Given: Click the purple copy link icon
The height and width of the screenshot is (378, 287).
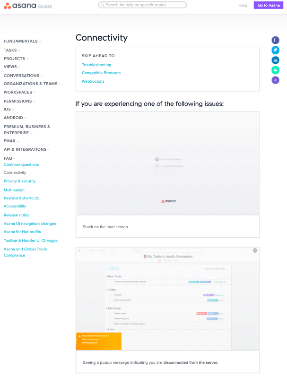Looking at the screenshot, I should pyautogui.click(x=275, y=80).
